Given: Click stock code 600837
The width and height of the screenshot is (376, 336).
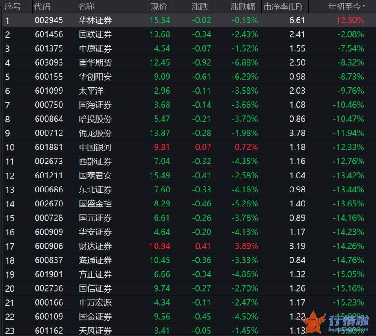Looking at the screenshot, I should (49, 260).
